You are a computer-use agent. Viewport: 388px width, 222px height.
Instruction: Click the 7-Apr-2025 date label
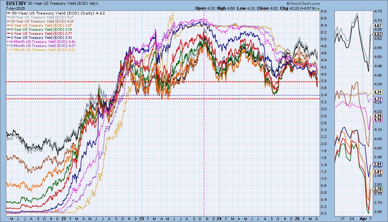click(15, 8)
